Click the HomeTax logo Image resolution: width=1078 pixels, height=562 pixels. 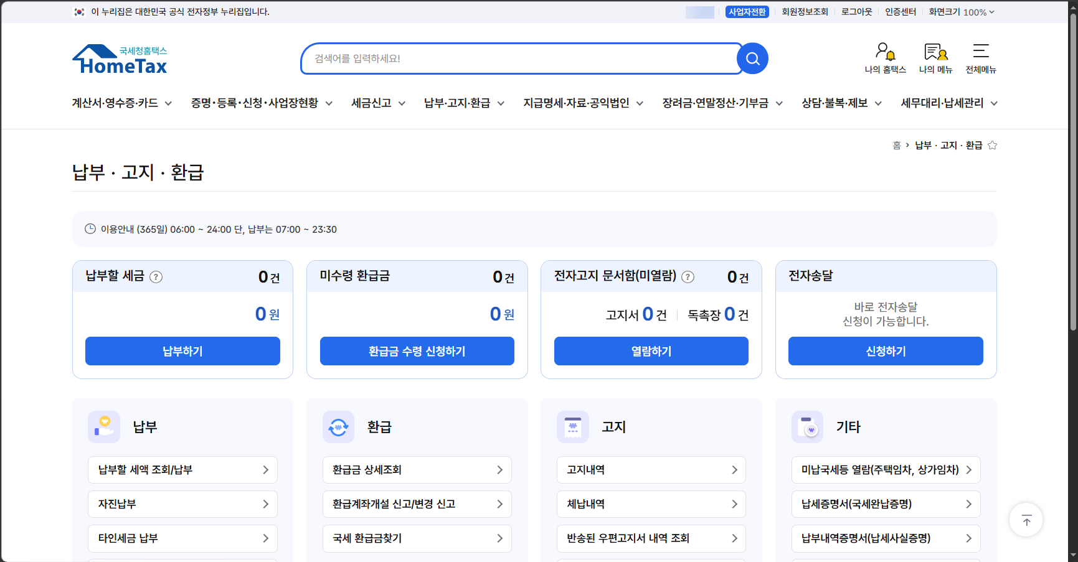120,60
